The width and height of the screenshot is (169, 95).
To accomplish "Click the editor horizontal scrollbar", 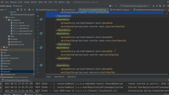I will [x=107, y=74].
